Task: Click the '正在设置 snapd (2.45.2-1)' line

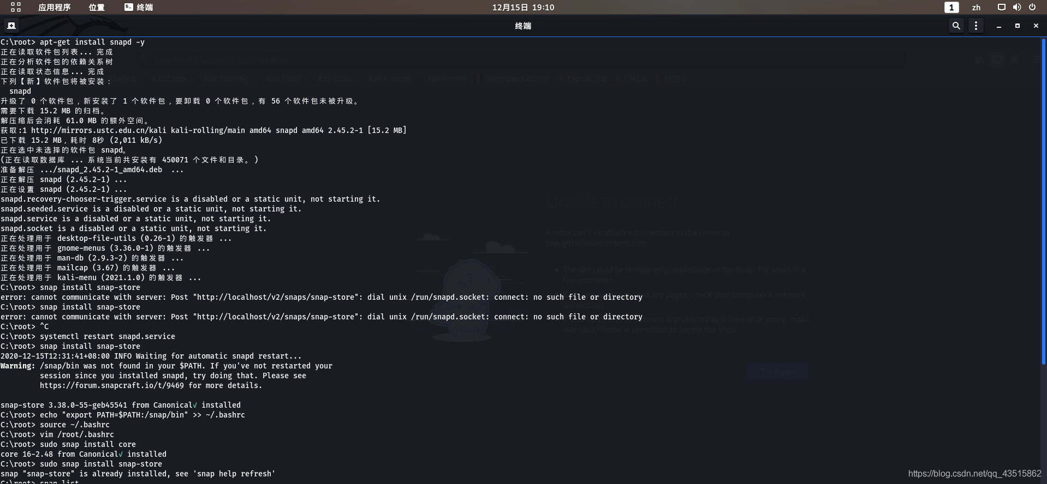Action: point(64,189)
